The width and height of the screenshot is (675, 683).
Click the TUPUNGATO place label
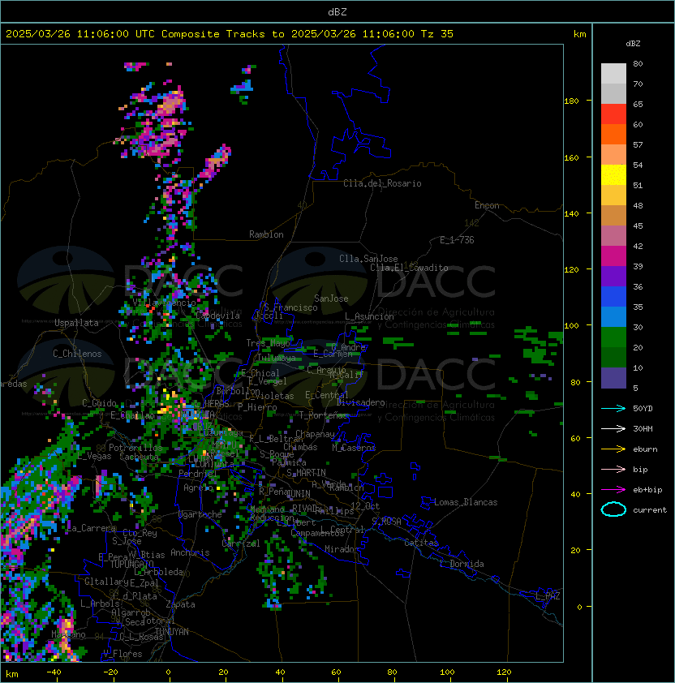pyautogui.click(x=131, y=564)
